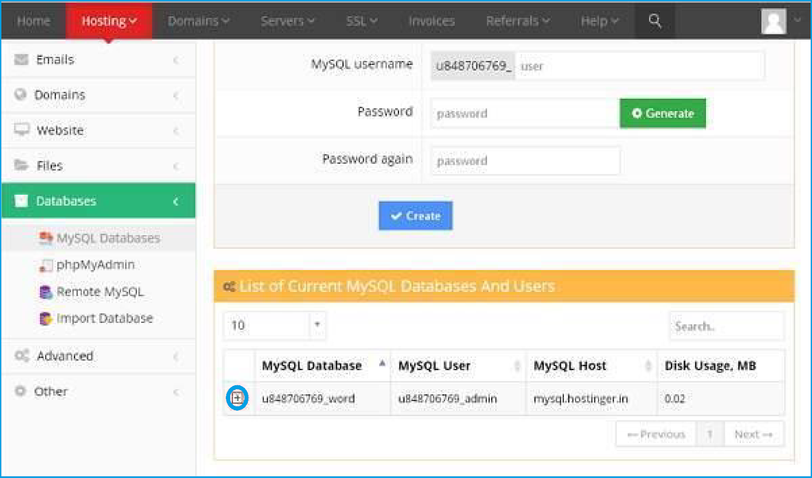Expand the u848706769_word database row
Screen dimensions: 812x478
coord(237,398)
